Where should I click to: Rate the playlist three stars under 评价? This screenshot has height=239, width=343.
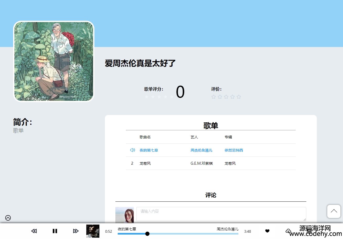(x=226, y=97)
